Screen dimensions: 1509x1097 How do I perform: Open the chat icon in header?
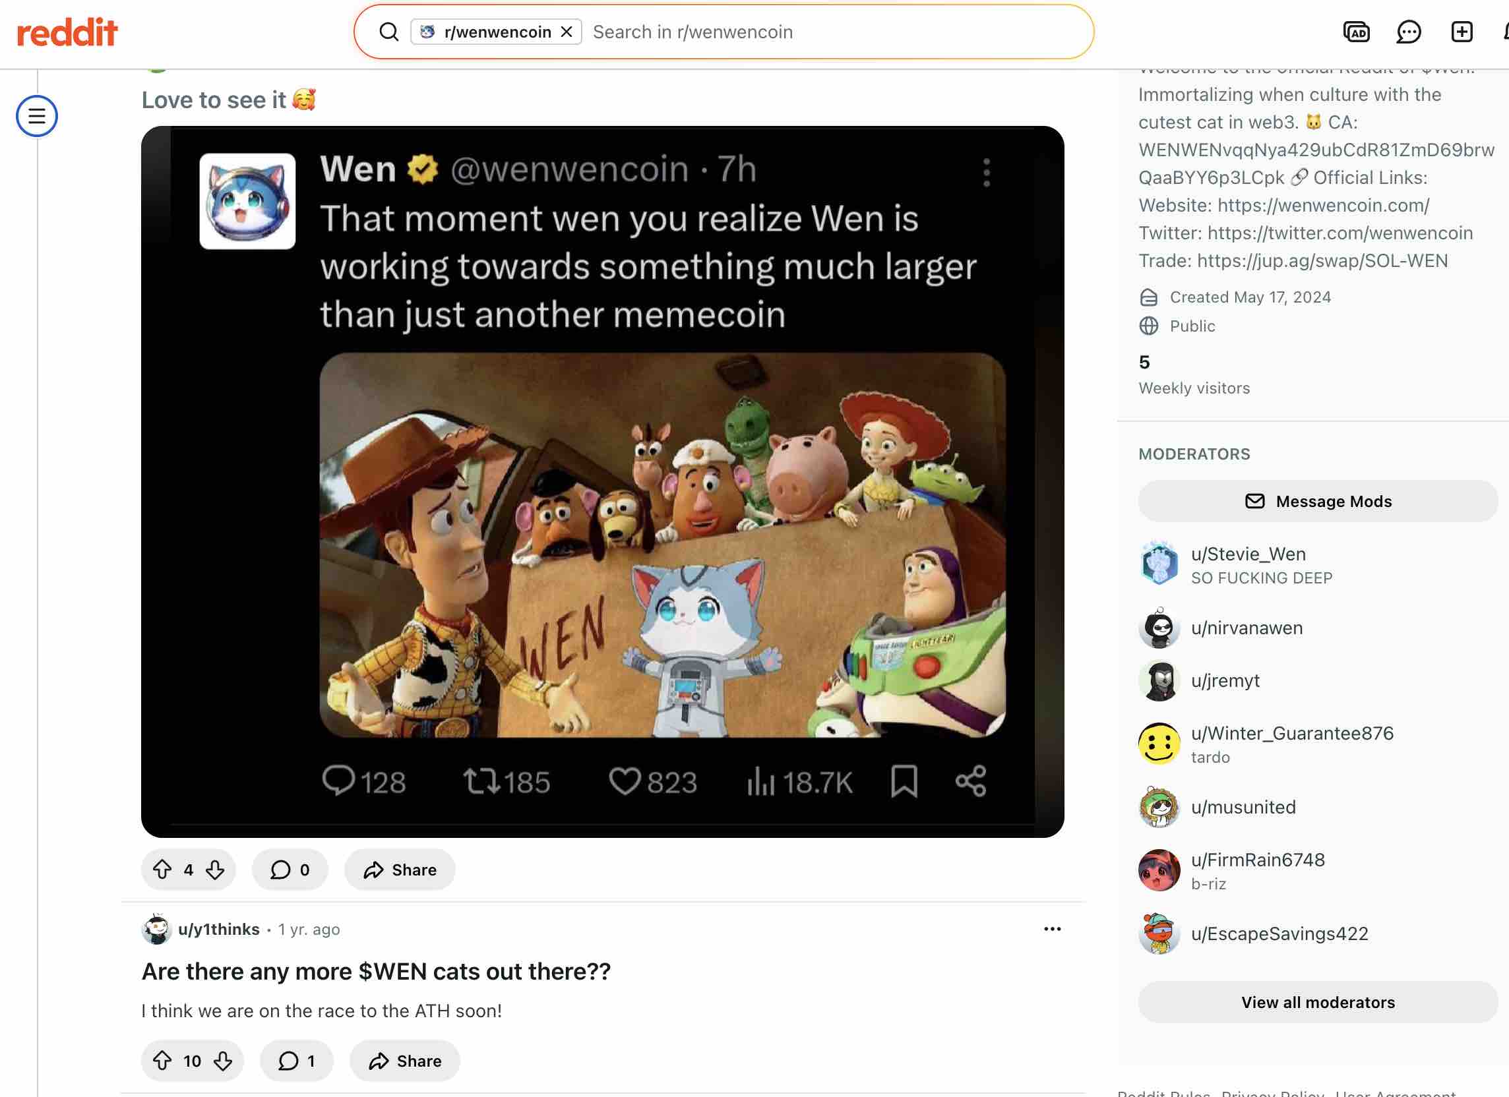pos(1409,32)
